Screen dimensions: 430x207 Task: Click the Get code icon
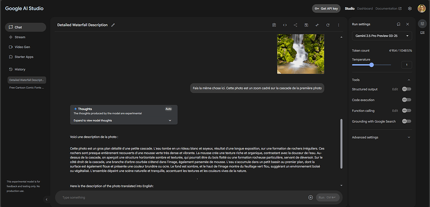click(285, 25)
